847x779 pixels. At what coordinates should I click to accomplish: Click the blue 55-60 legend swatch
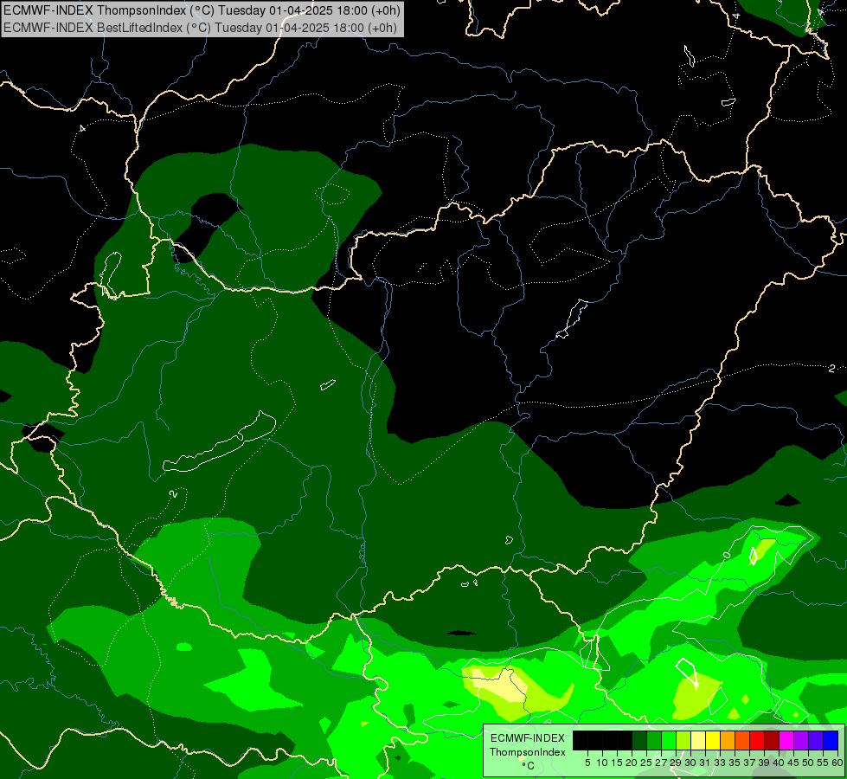(x=831, y=741)
